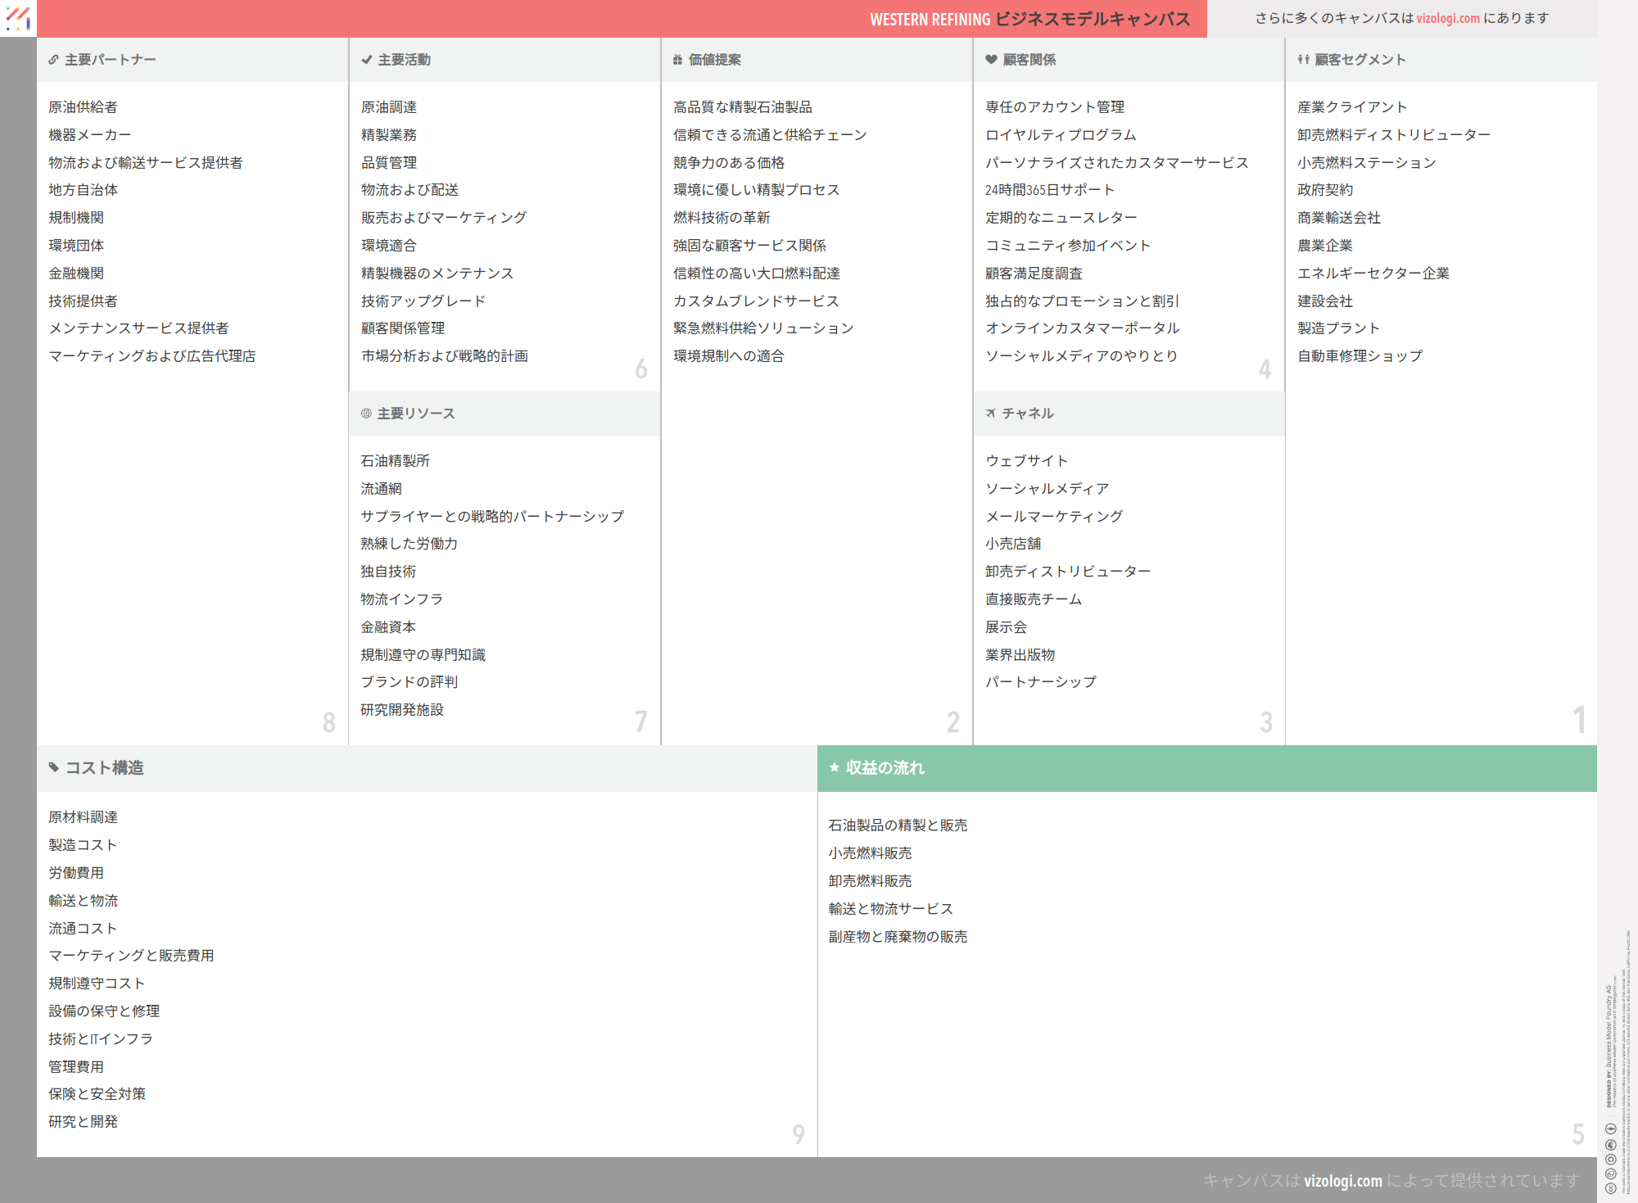This screenshot has height=1203, width=1638.
Task: Select the green 収益の流れ header bar
Action: tap(1206, 767)
